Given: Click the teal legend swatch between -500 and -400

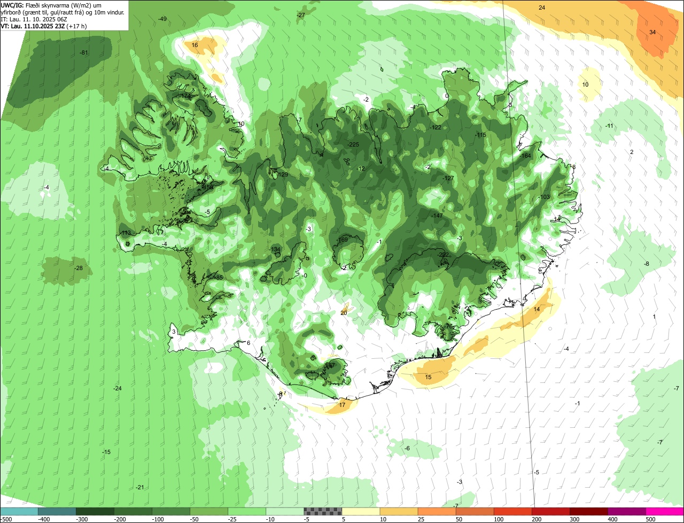Looking at the screenshot, I should [19, 511].
